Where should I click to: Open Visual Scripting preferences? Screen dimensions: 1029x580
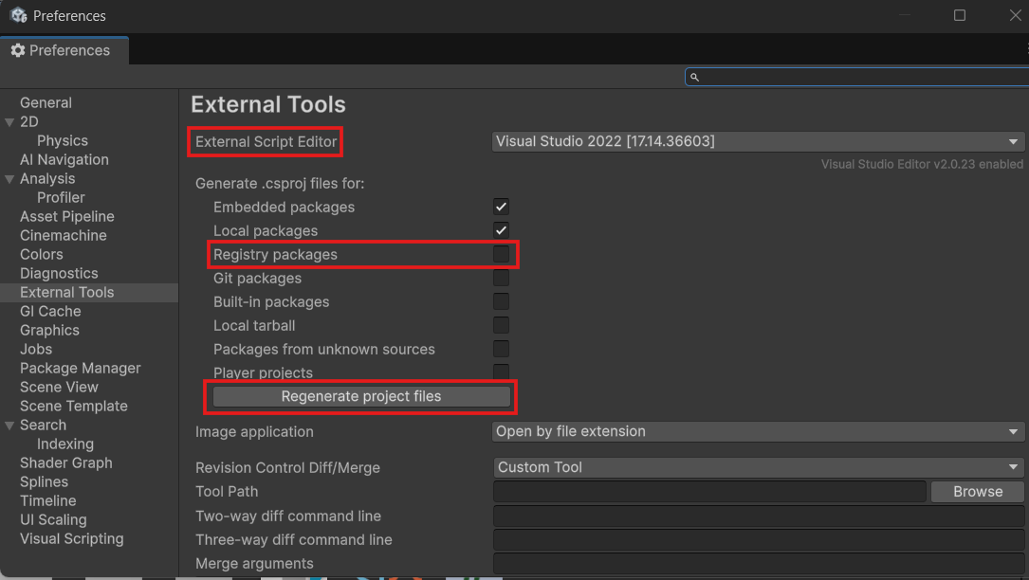(71, 539)
